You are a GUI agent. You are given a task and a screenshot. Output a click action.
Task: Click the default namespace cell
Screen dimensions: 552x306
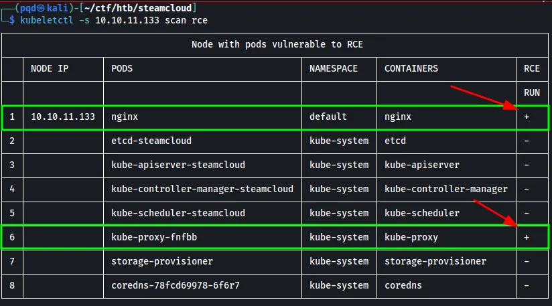[x=328, y=117]
